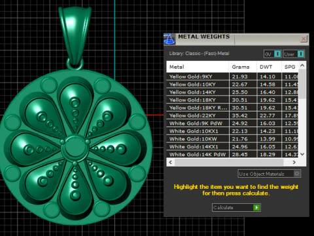Viewport: 314px width, 236px height.
Task: Sort by the Metal column header
Action: tap(198, 67)
